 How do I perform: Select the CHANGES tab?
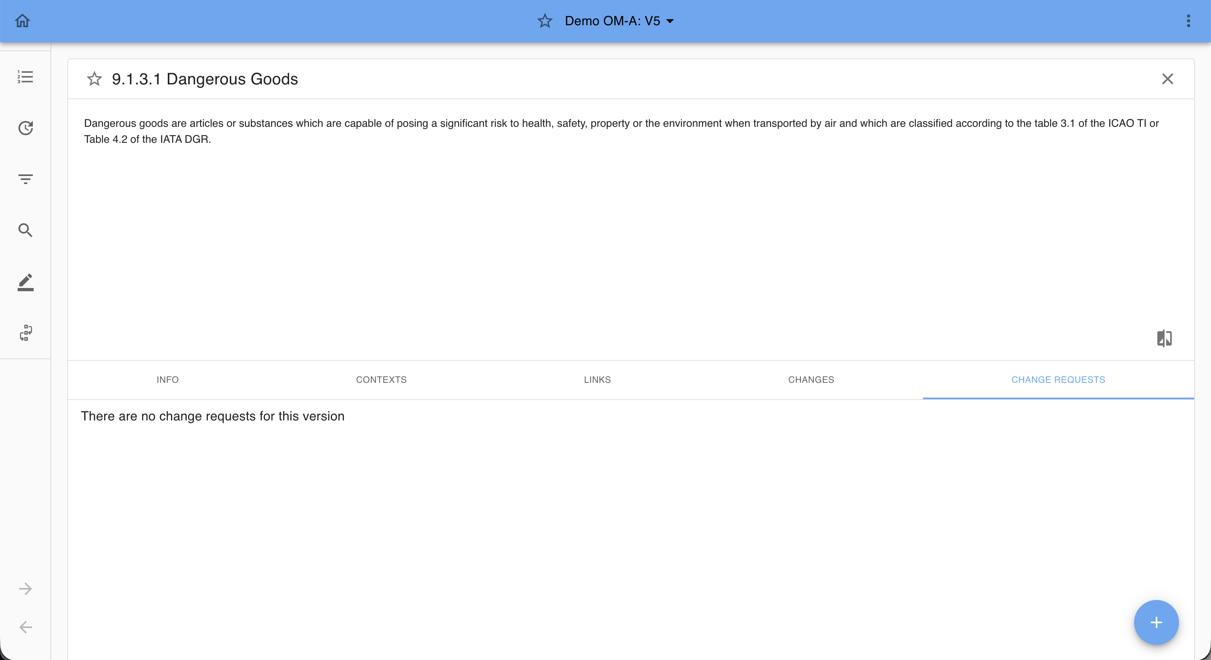[811, 380]
